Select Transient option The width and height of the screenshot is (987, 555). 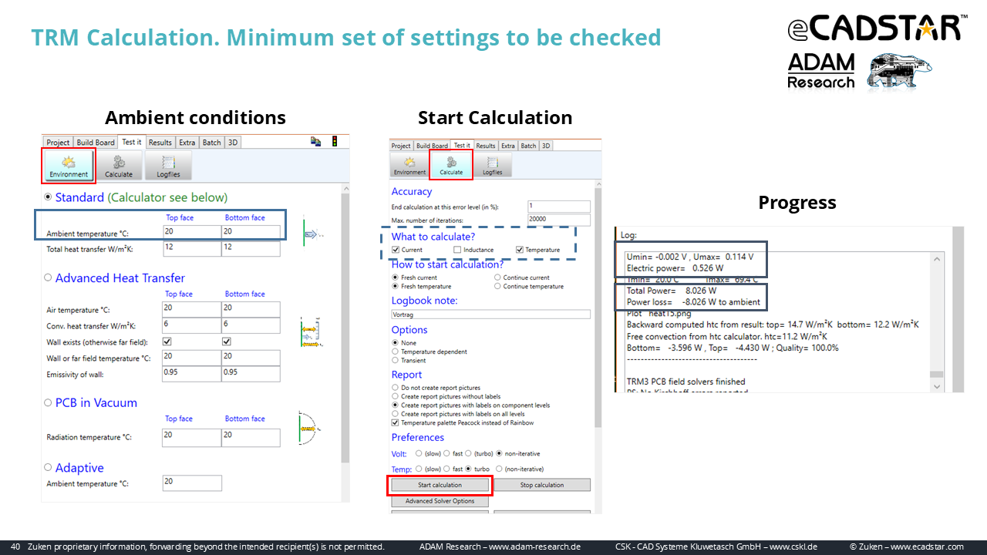(x=396, y=360)
